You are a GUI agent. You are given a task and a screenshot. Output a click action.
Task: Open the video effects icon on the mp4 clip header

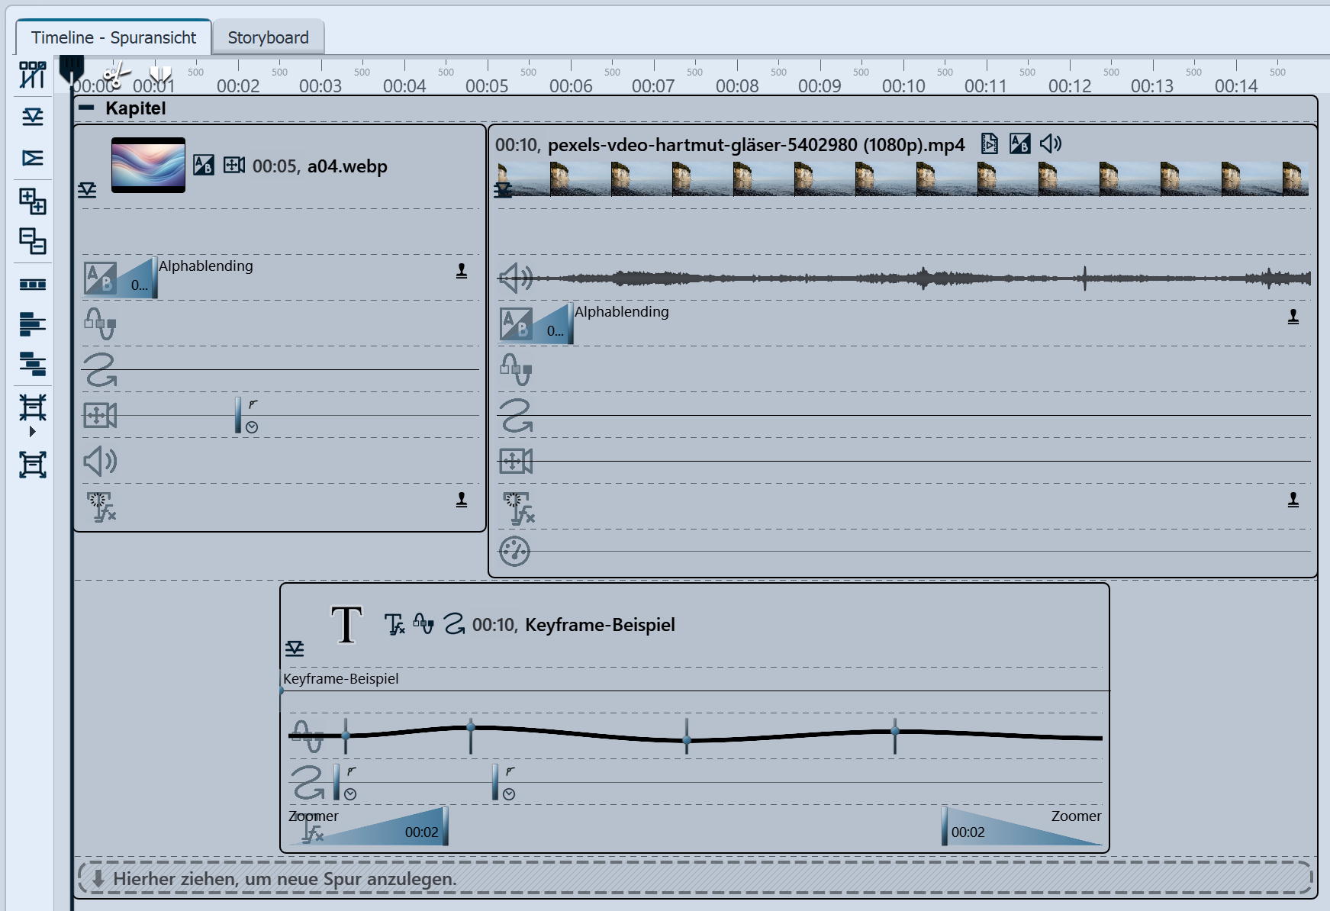[990, 144]
